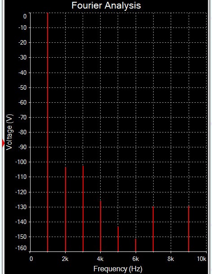Click the 8k frequency tick label
This screenshot has height=274, width=212.
coord(171,259)
